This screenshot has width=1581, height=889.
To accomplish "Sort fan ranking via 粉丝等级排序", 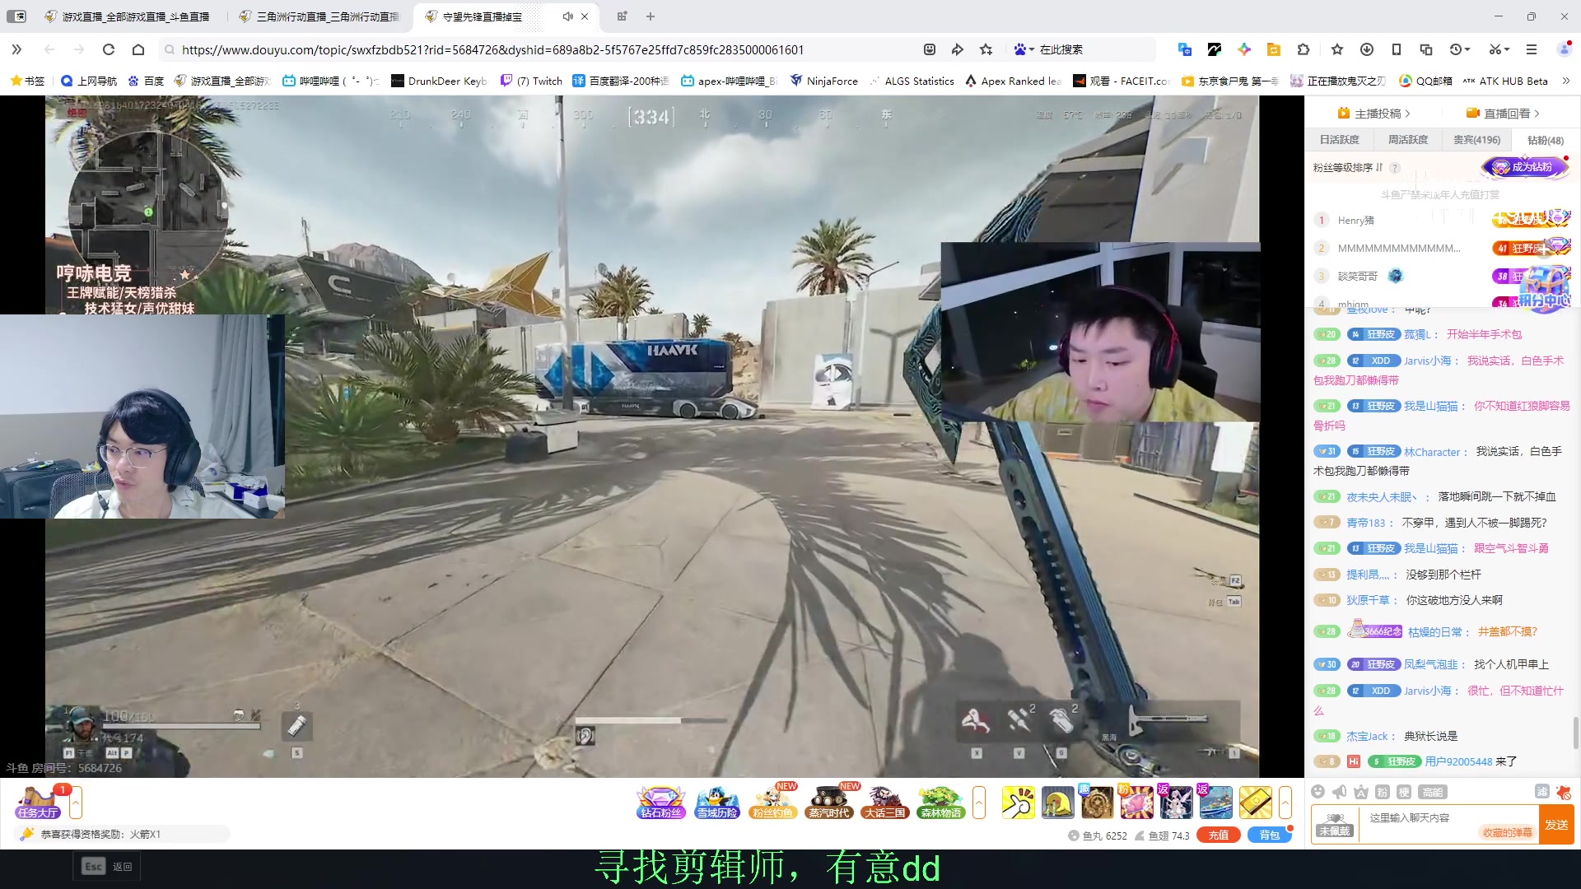I will pyautogui.click(x=1348, y=167).
